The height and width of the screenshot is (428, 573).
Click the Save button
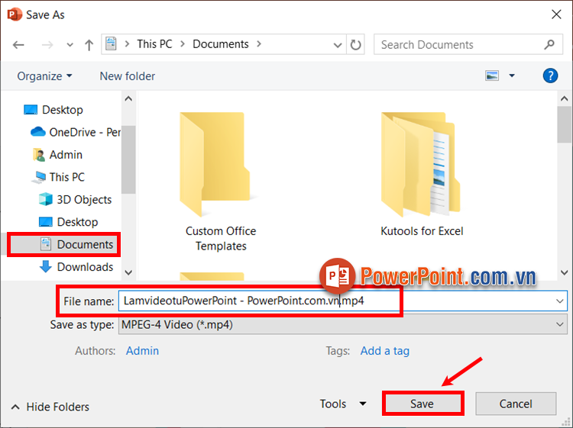[x=422, y=404]
